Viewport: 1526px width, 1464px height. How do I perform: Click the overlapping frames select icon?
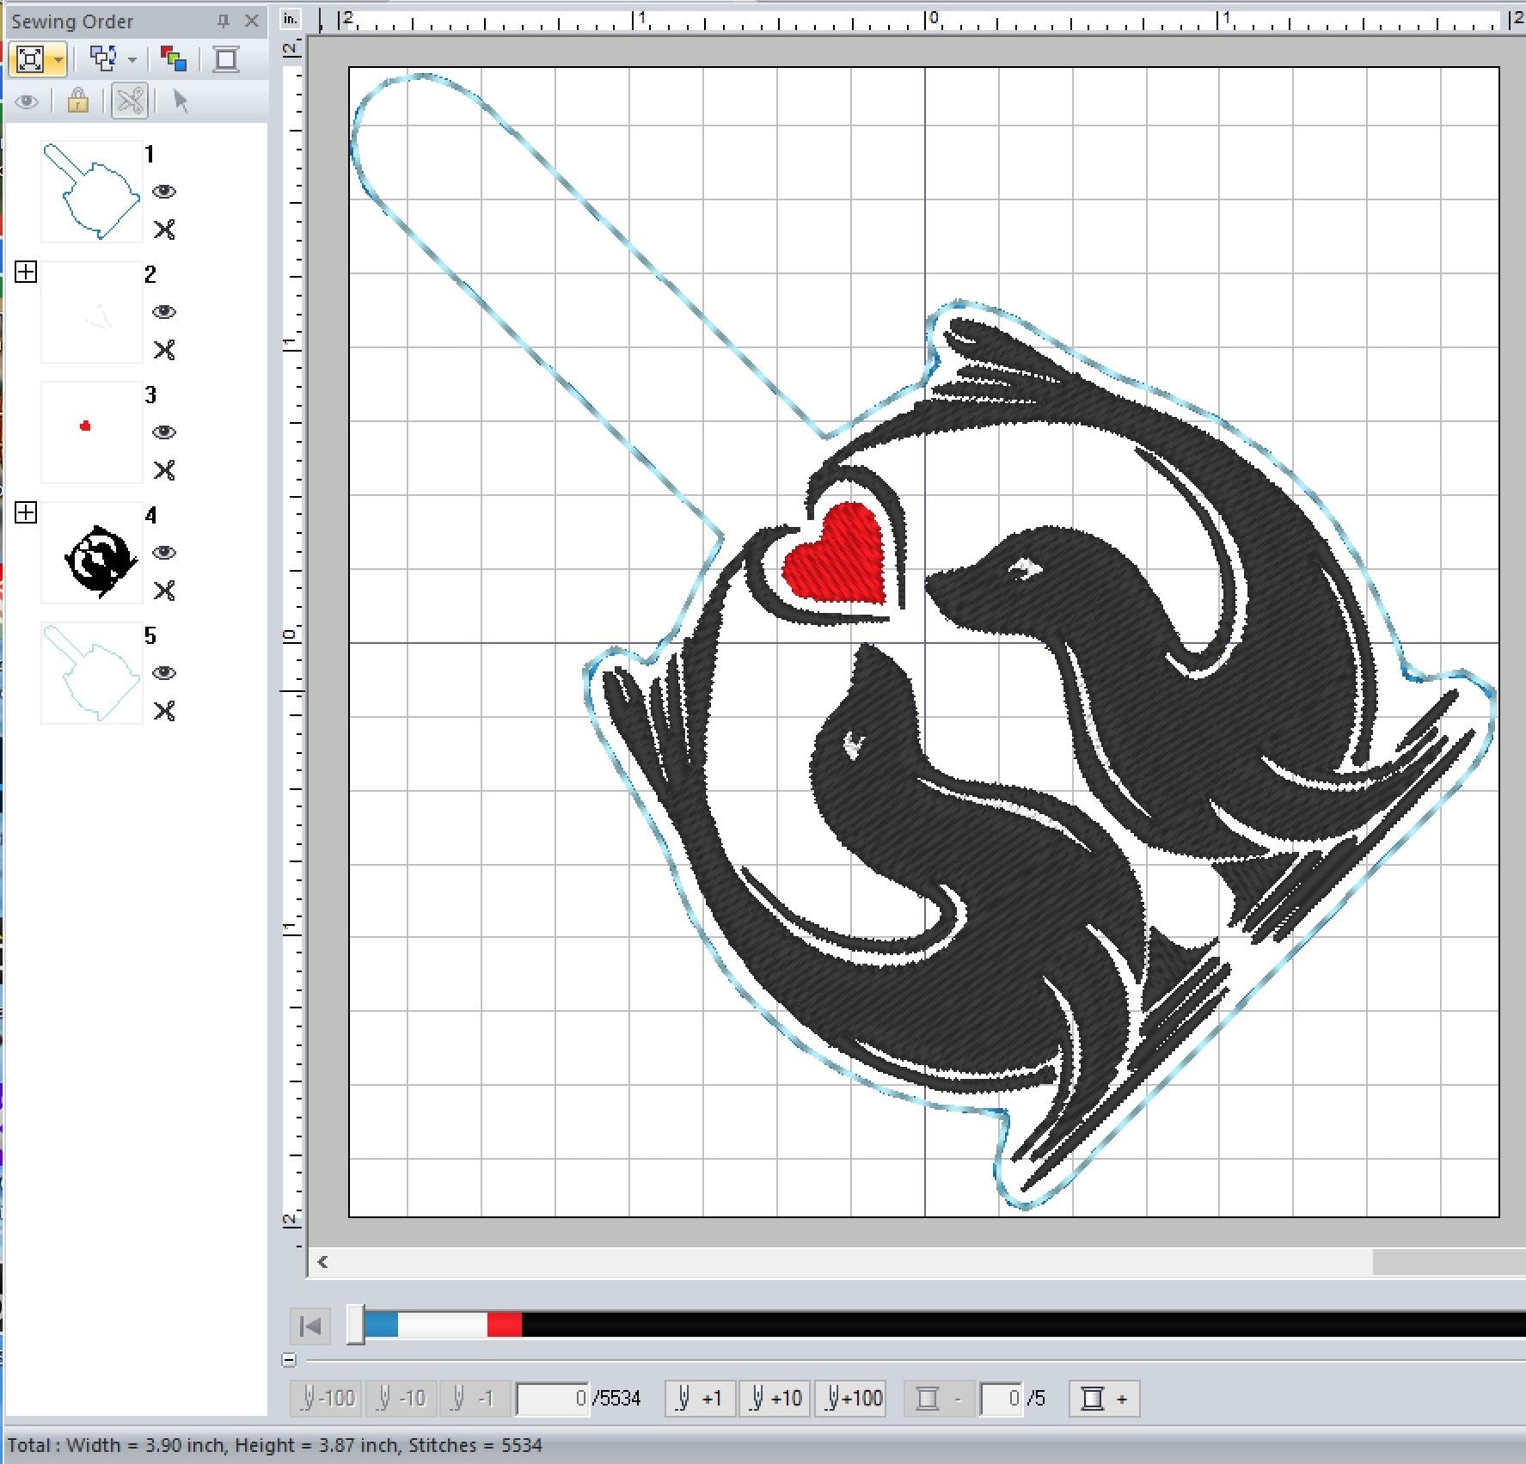point(103,59)
